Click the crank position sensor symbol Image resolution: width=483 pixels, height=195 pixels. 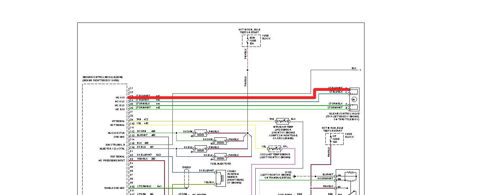coord(220,178)
